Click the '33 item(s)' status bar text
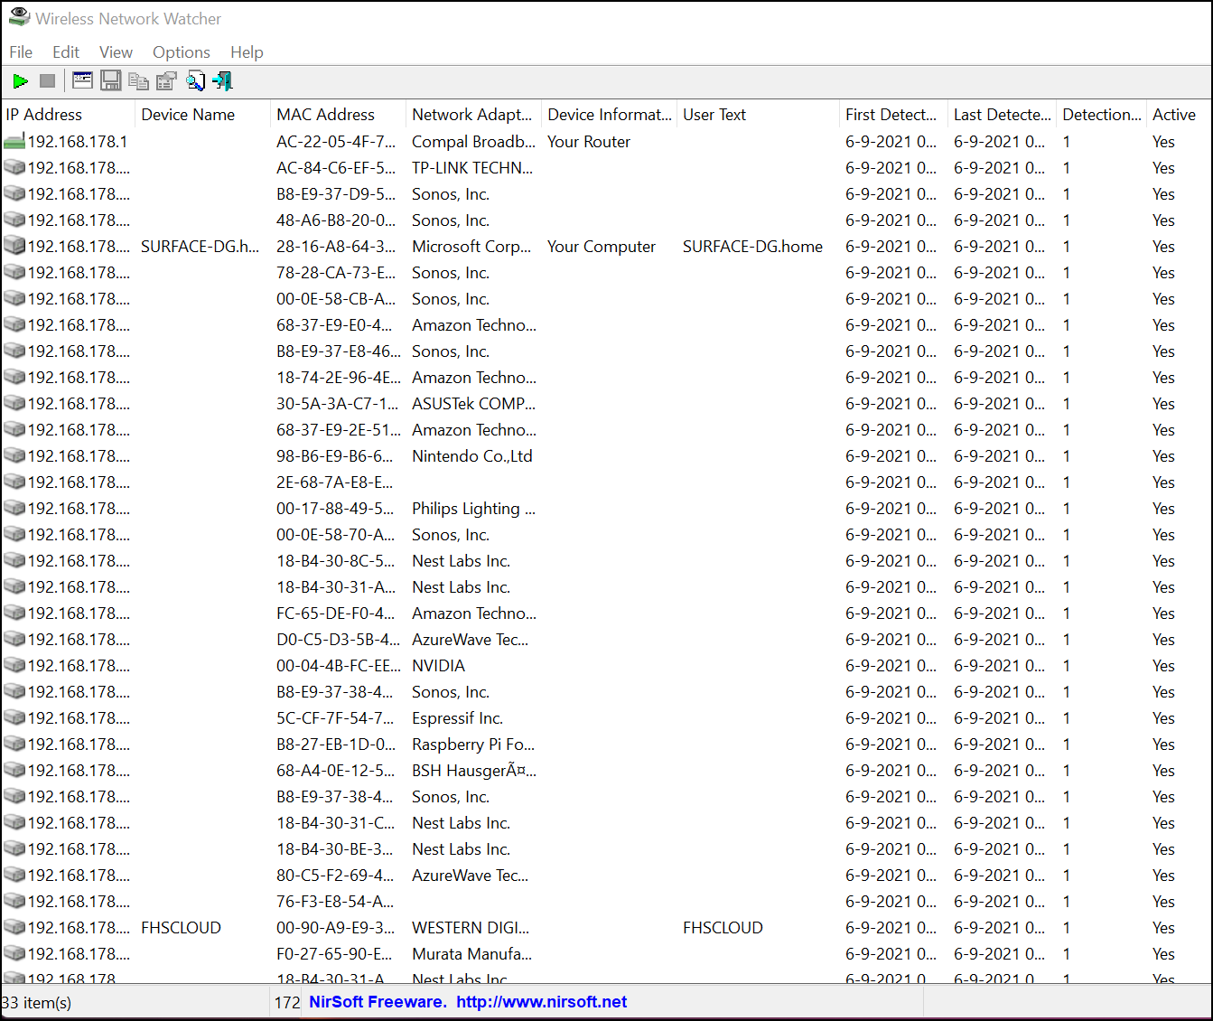Screen dimensions: 1213x1021 coord(37,1002)
